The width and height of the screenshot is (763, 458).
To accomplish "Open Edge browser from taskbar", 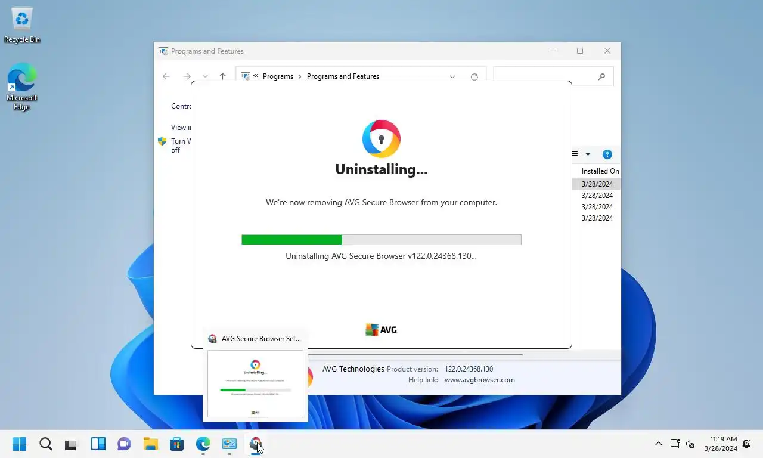I will [203, 444].
